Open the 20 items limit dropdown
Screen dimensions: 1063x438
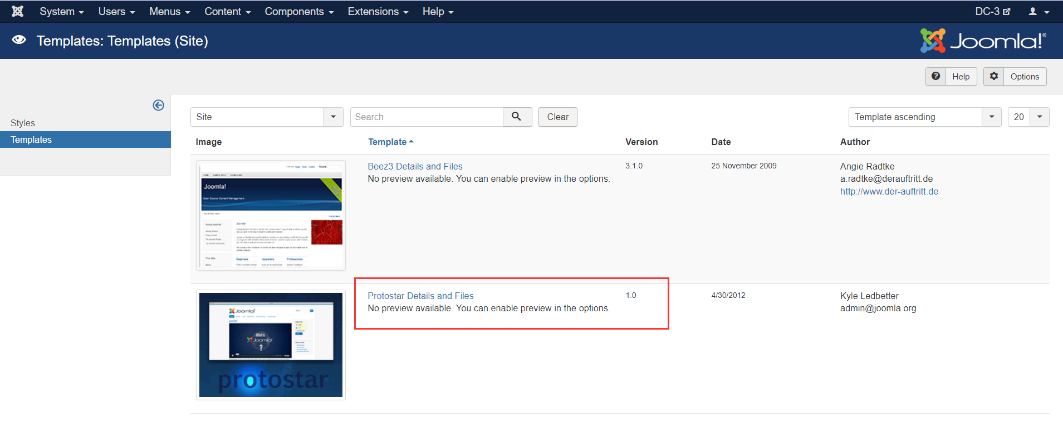tap(1028, 117)
